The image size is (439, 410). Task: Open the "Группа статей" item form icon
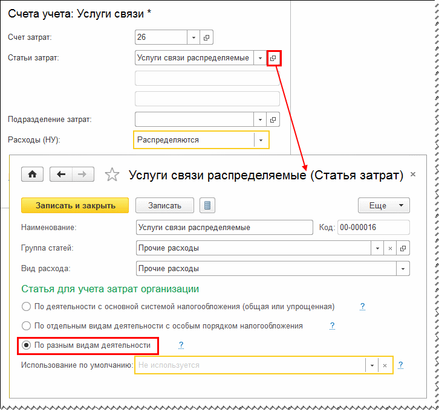point(403,248)
